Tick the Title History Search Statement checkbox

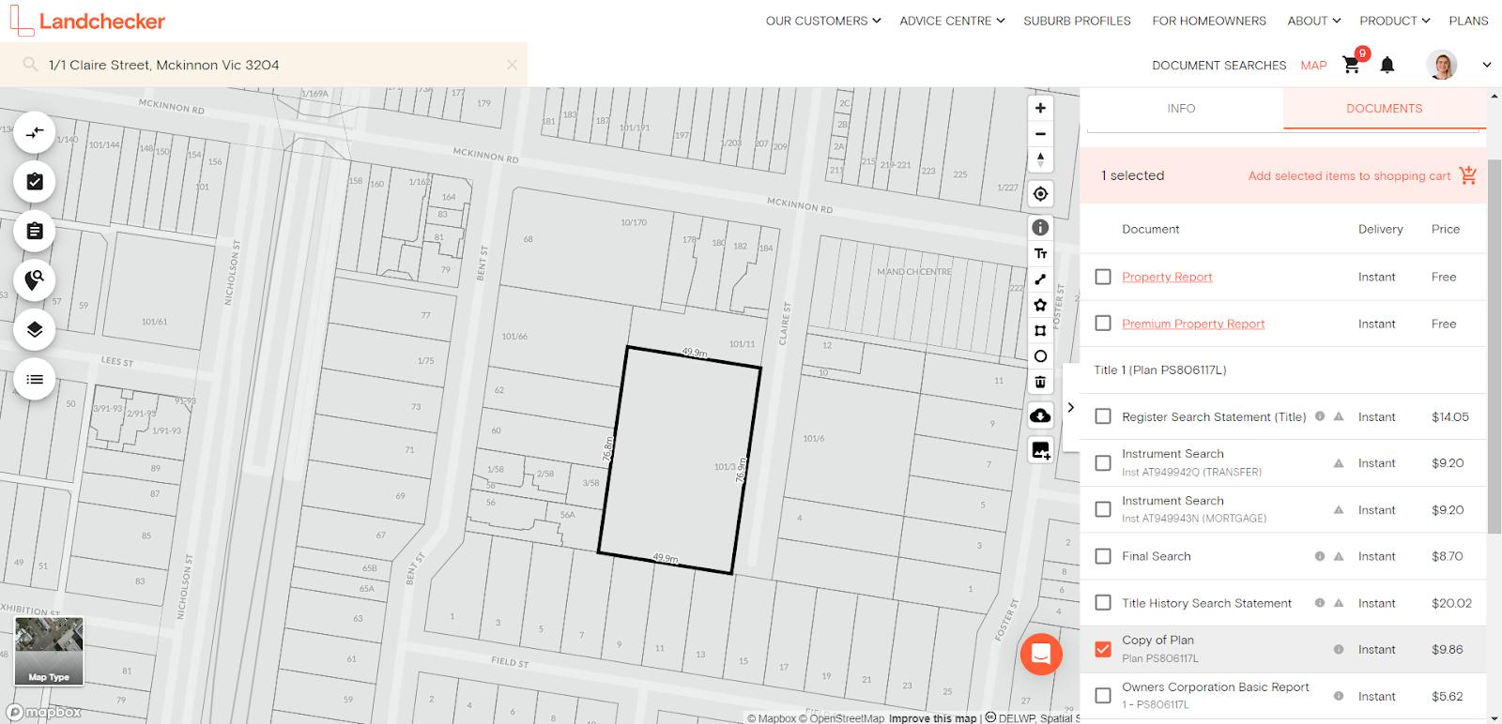click(1103, 603)
